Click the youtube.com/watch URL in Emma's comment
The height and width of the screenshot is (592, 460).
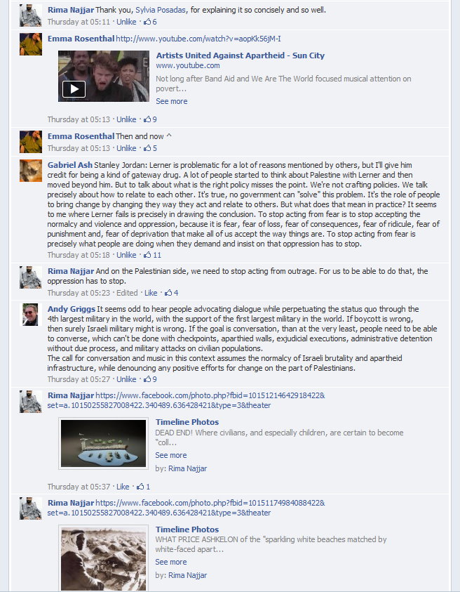click(198, 39)
